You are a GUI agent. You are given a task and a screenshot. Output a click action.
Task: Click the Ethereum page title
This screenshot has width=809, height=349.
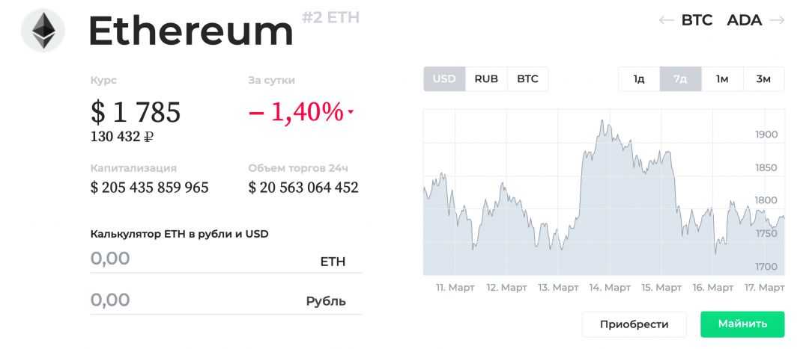[x=191, y=31]
